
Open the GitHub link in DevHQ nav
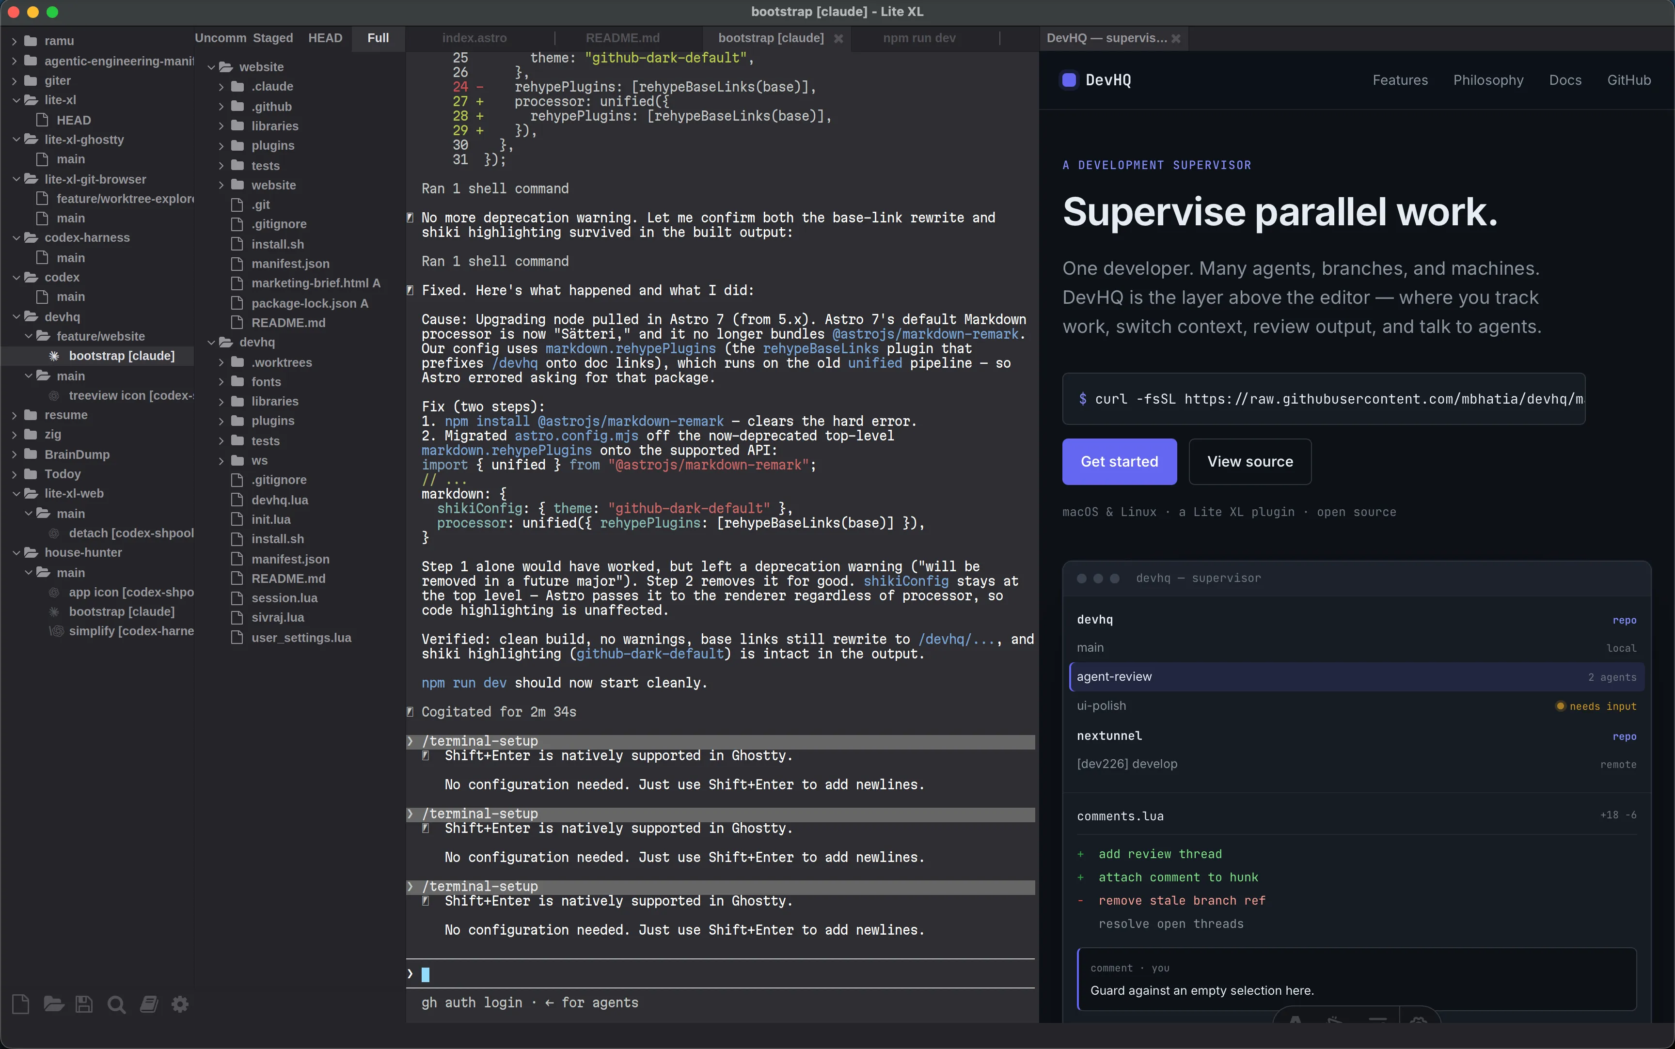(x=1629, y=80)
